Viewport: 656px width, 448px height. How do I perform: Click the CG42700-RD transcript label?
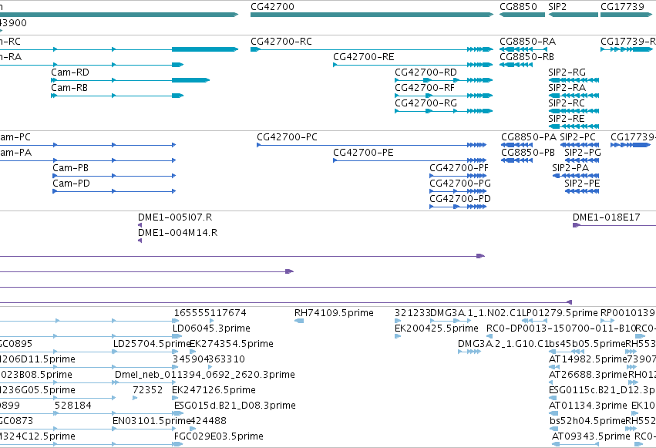coord(426,72)
